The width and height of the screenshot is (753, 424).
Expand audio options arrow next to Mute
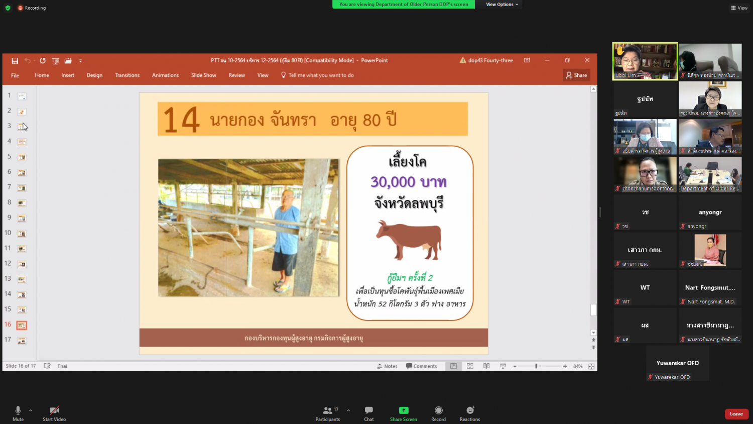coord(31,410)
